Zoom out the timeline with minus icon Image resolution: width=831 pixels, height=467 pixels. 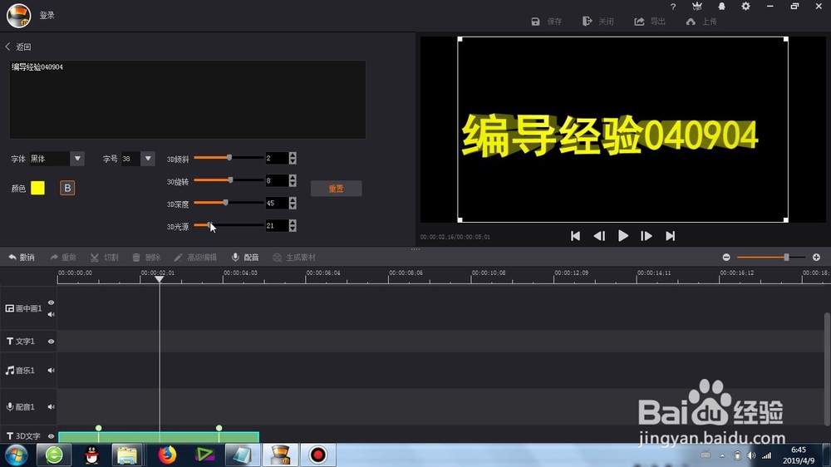(726, 257)
